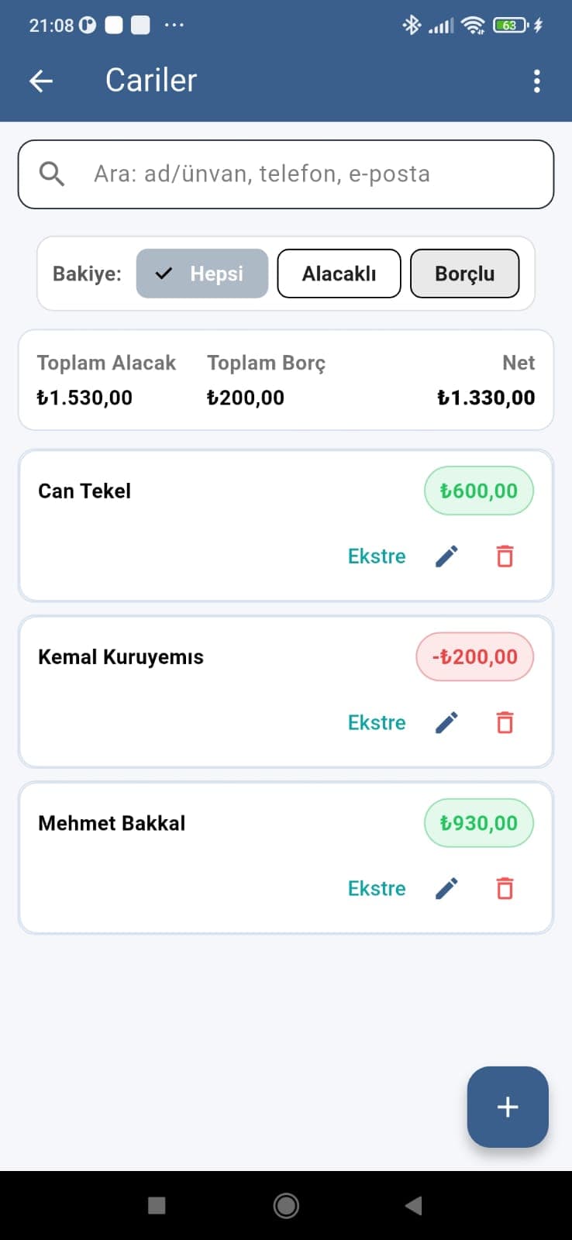Viewport: 572px width, 1240px height.
Task: Filter list by Alacaklı balance
Action: [339, 274]
